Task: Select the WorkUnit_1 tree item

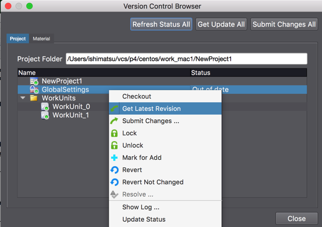Action: point(70,115)
